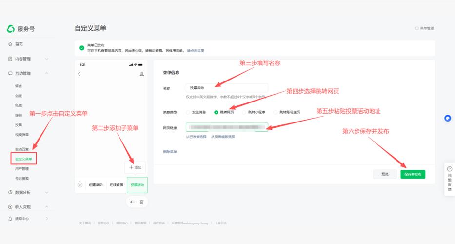Select the 跳转账号主页 radio option

click(x=275, y=112)
